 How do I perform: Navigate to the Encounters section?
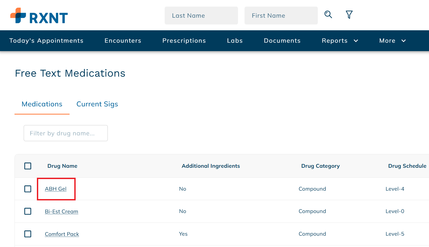click(123, 41)
